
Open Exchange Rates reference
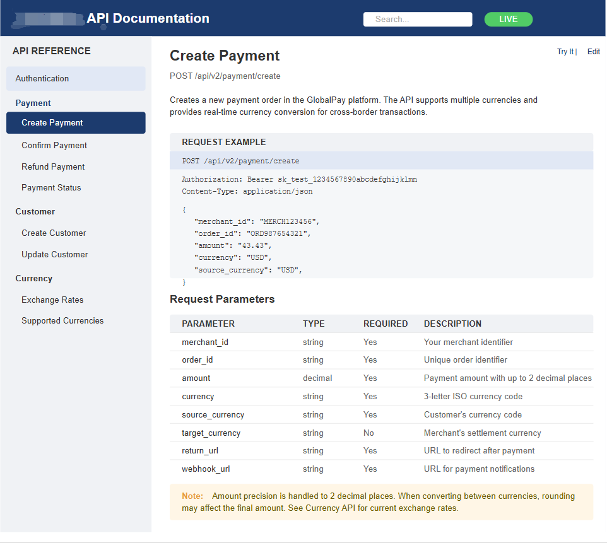[x=52, y=300]
